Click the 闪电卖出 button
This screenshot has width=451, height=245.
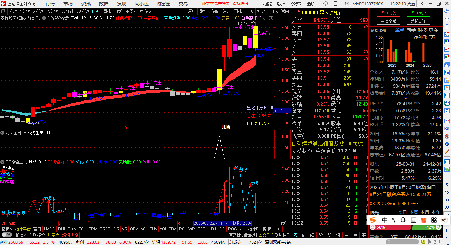[x=419, y=13]
